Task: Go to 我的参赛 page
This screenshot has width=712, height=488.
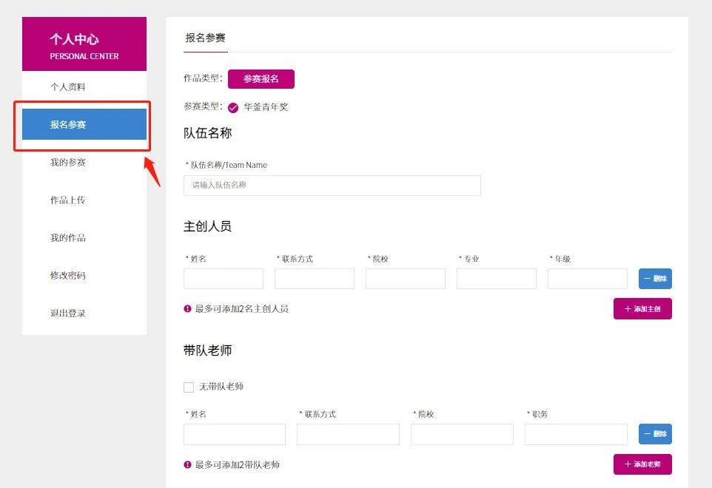Action: [68, 163]
